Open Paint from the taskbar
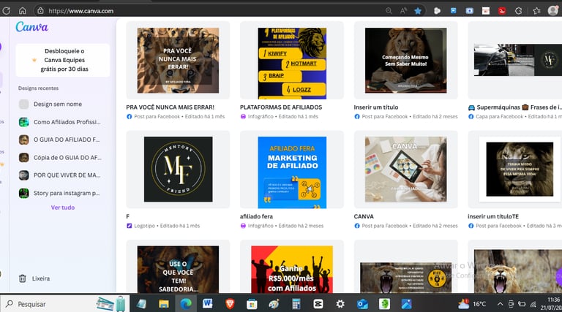This screenshot has width=562, height=312. click(274, 304)
